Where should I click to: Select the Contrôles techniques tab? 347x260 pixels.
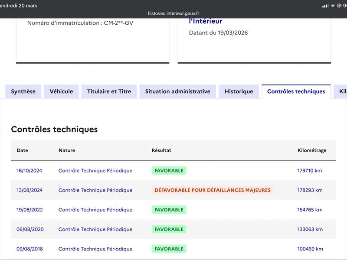296,91
